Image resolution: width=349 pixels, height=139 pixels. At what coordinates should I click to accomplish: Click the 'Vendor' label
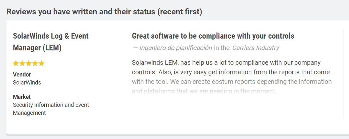coord(22,75)
